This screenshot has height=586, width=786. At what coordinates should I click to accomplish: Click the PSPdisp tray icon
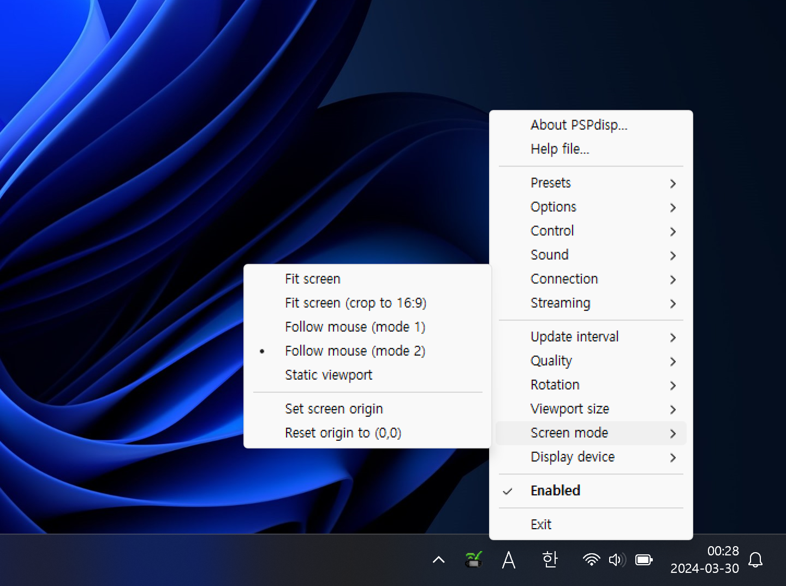(473, 559)
